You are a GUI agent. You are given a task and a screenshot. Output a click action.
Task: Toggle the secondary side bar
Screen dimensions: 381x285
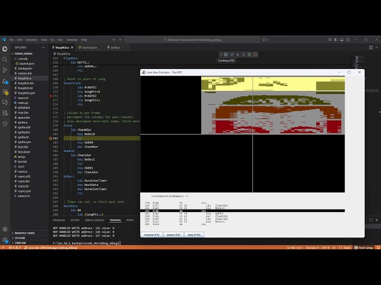(x=348, y=40)
